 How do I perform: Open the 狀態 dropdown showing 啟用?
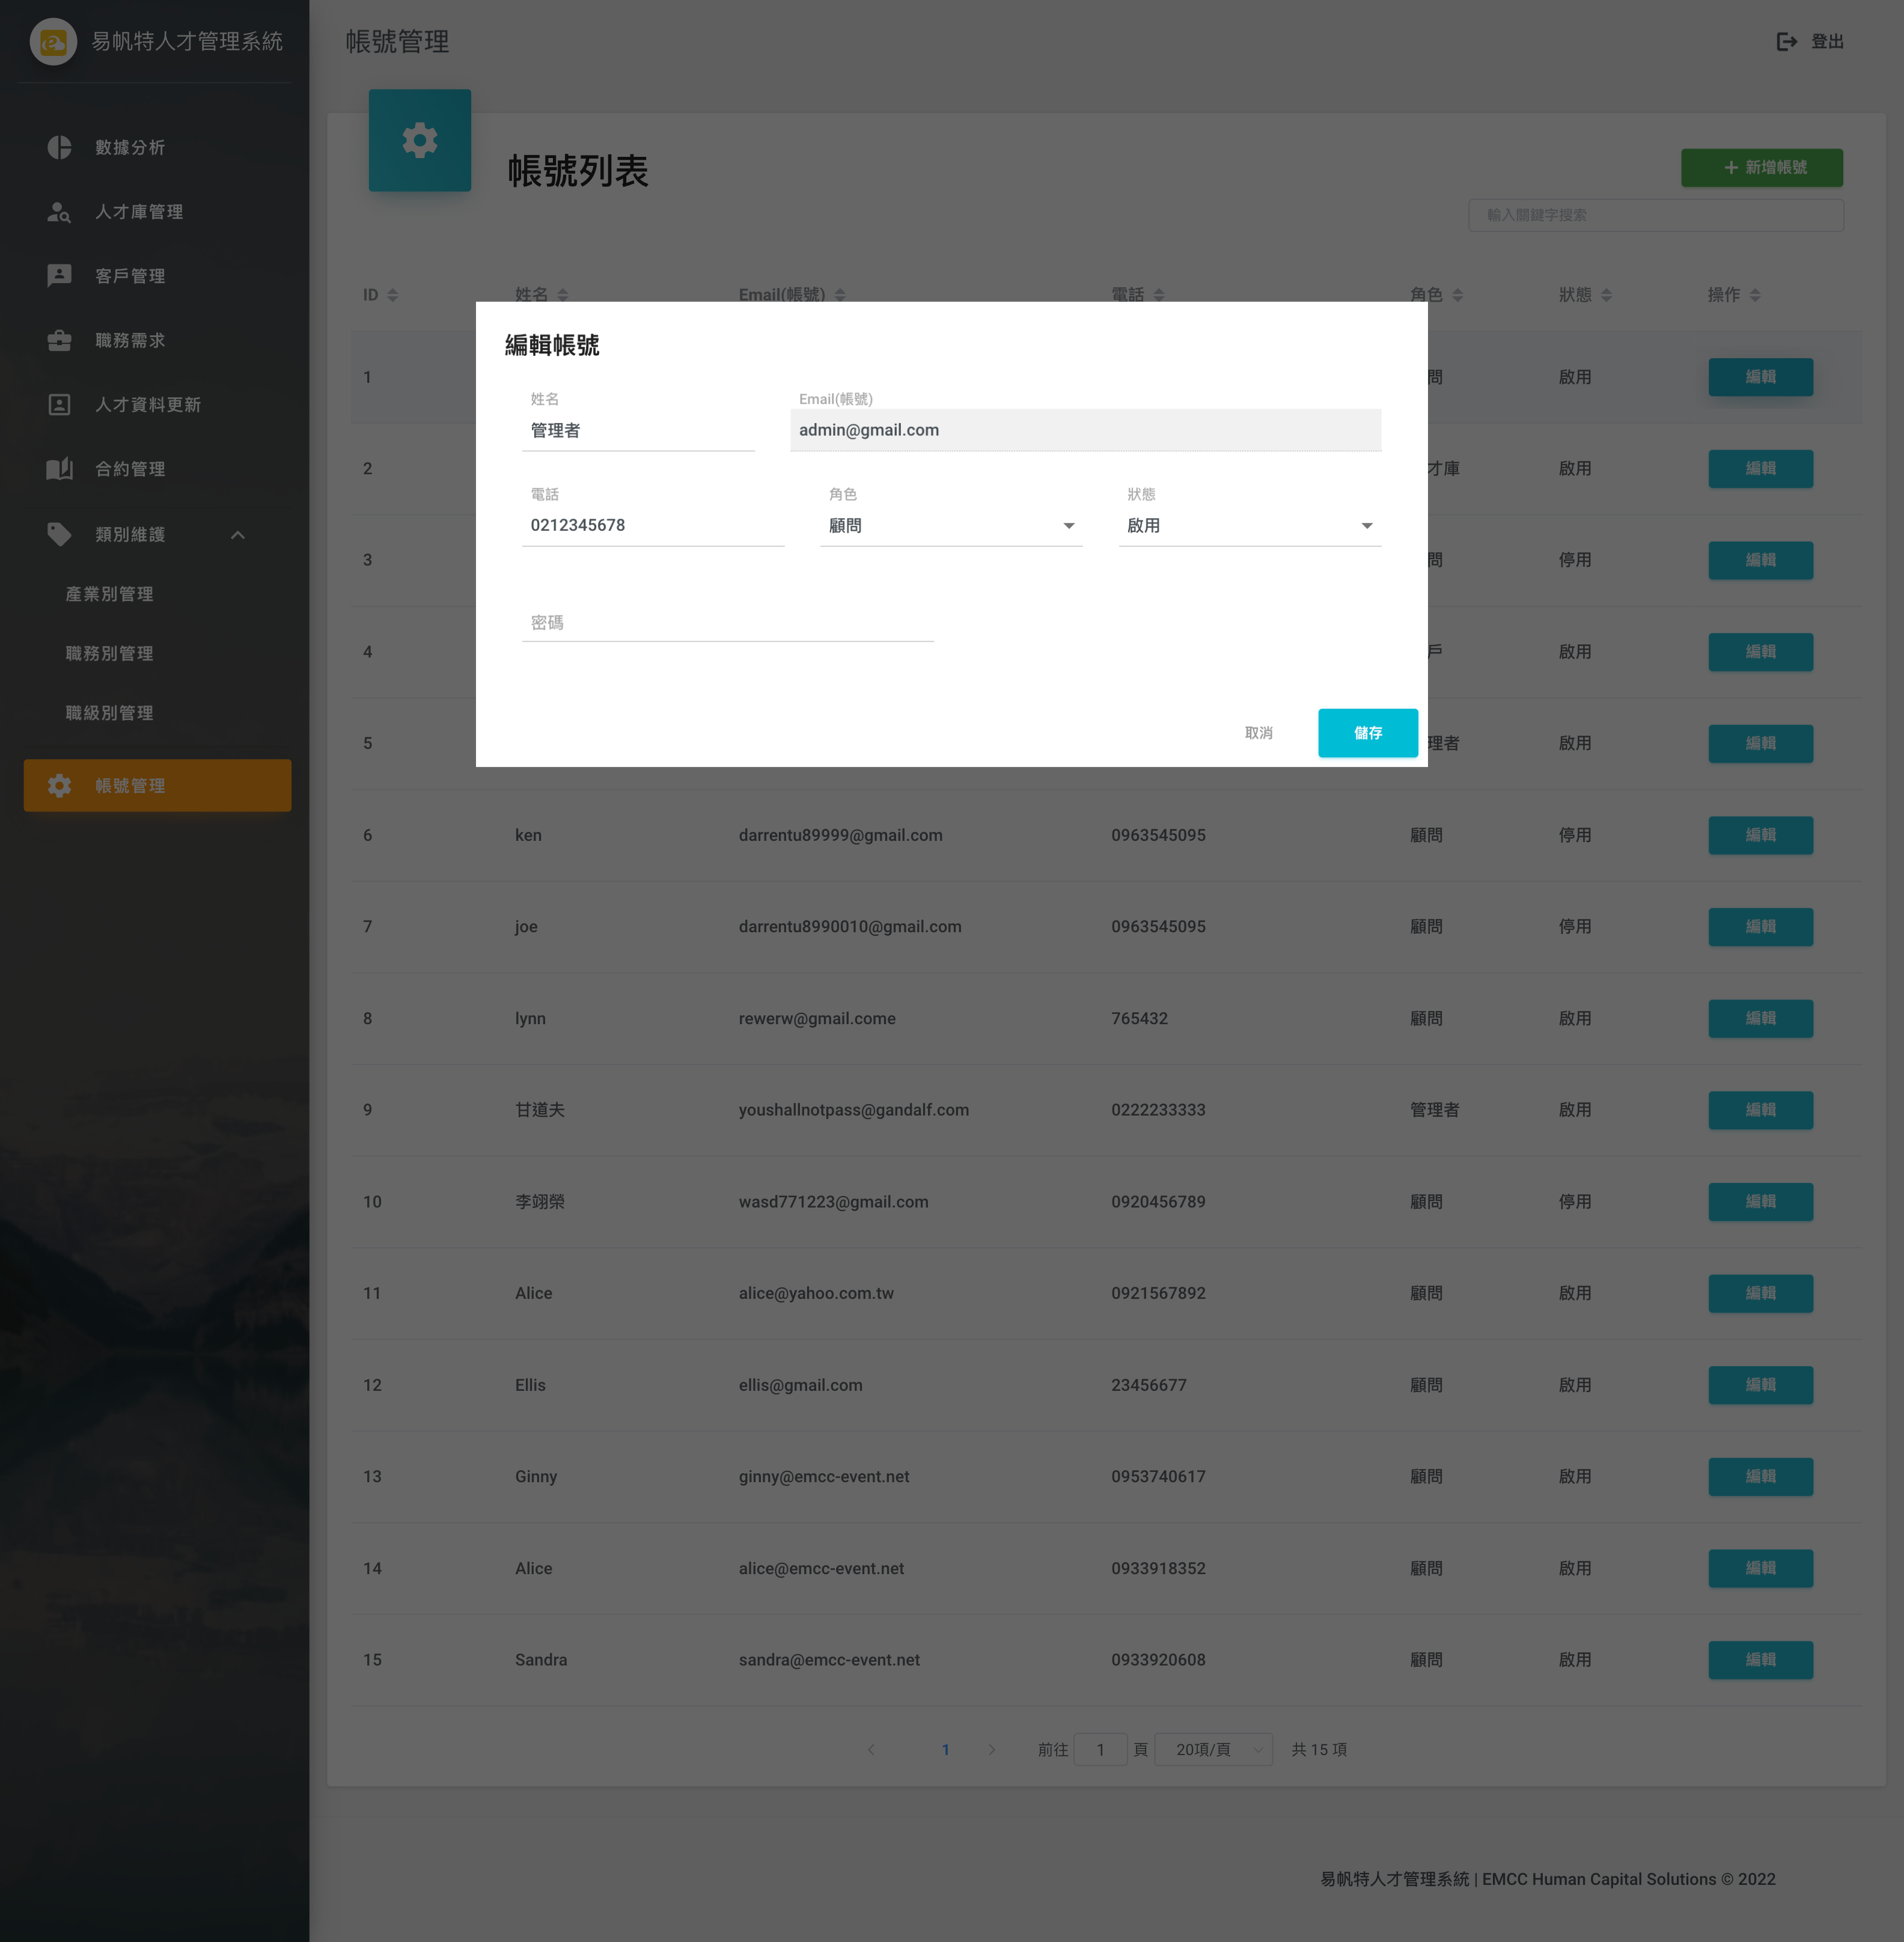click(x=1249, y=526)
